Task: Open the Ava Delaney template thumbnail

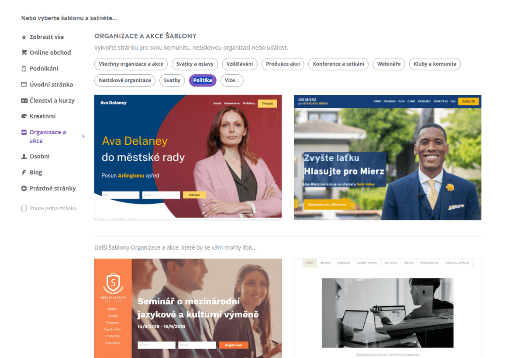Action: point(188,157)
